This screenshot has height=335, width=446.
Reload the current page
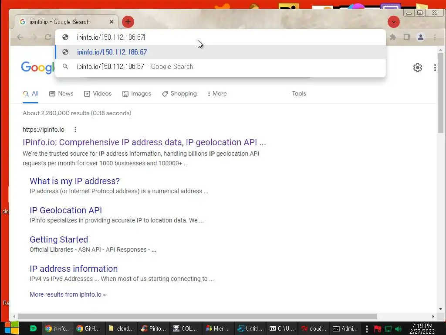[x=48, y=37]
